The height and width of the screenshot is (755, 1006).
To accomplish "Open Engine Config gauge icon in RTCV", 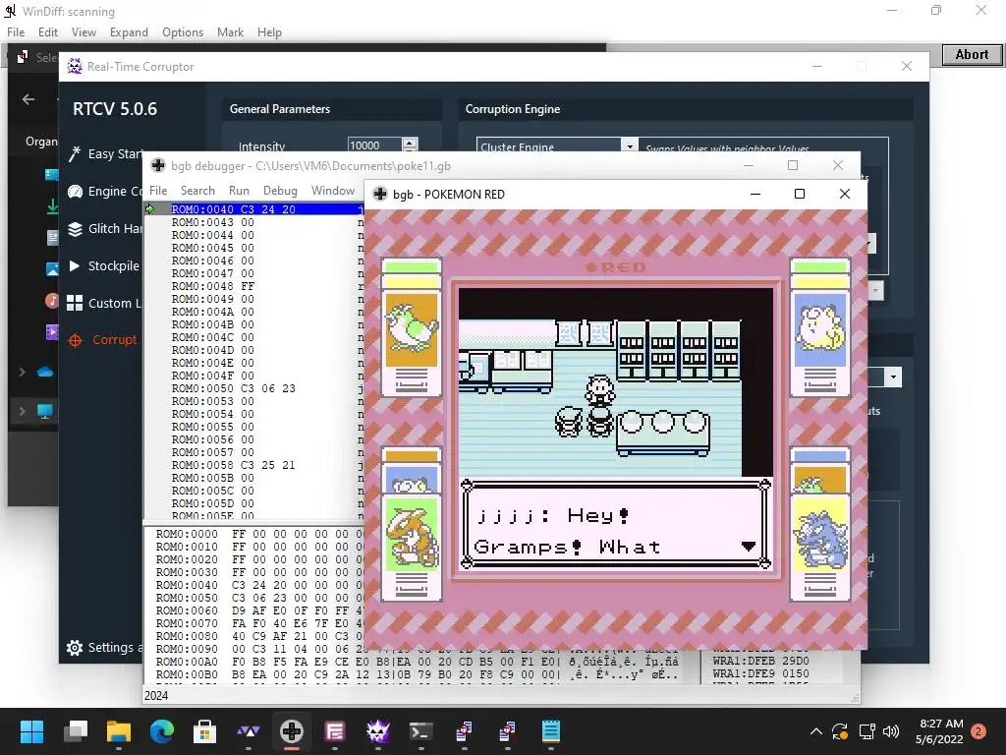I will (x=75, y=192).
